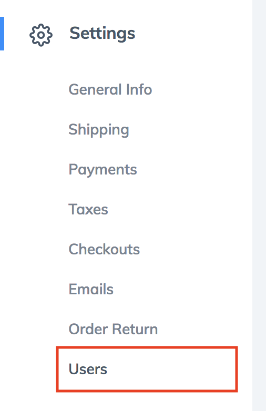Viewport: 266px width, 411px height.
Task: Select Order Return settings
Action: click(x=113, y=329)
